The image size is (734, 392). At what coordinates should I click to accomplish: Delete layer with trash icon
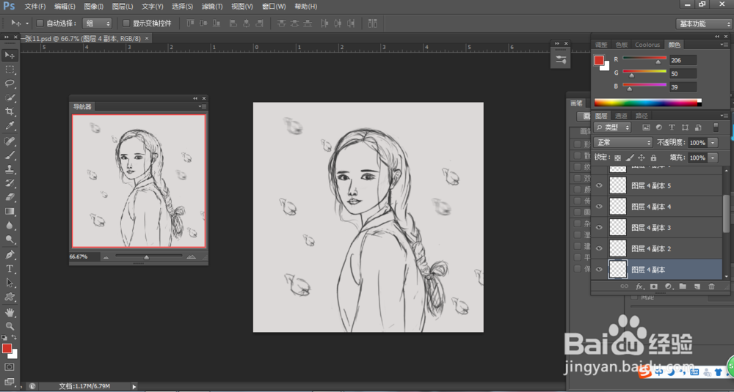tap(711, 286)
